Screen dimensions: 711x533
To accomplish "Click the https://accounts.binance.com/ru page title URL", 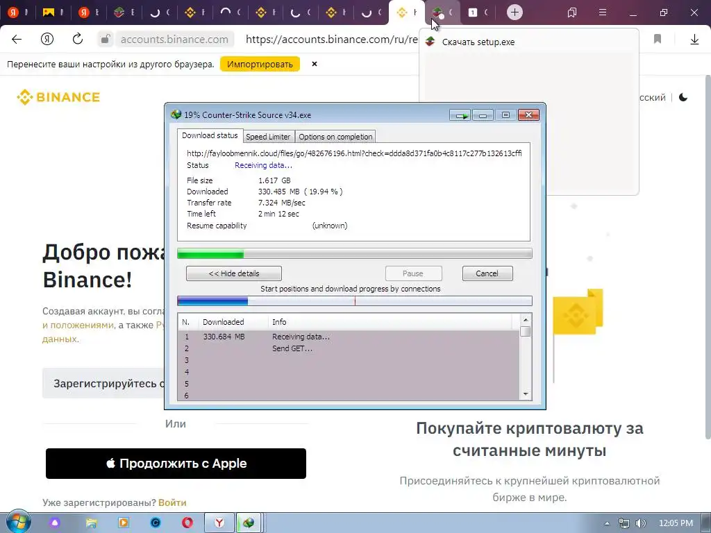I will click(x=331, y=40).
